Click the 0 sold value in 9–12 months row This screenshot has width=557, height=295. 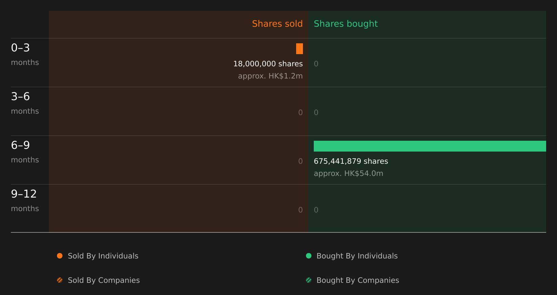301,210
